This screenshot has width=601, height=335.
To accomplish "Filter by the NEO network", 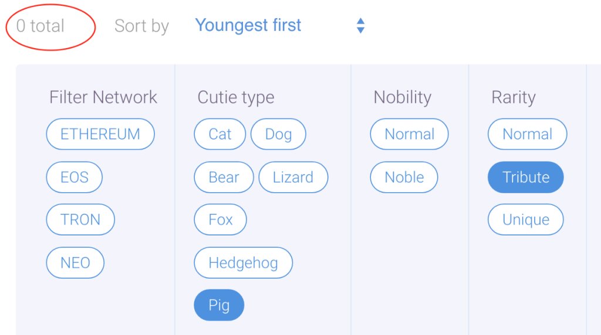I will (75, 262).
